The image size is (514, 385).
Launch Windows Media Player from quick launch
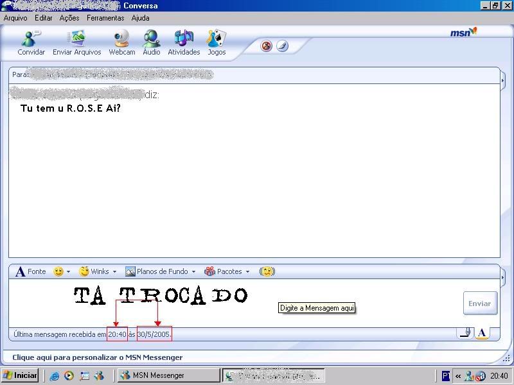click(69, 375)
